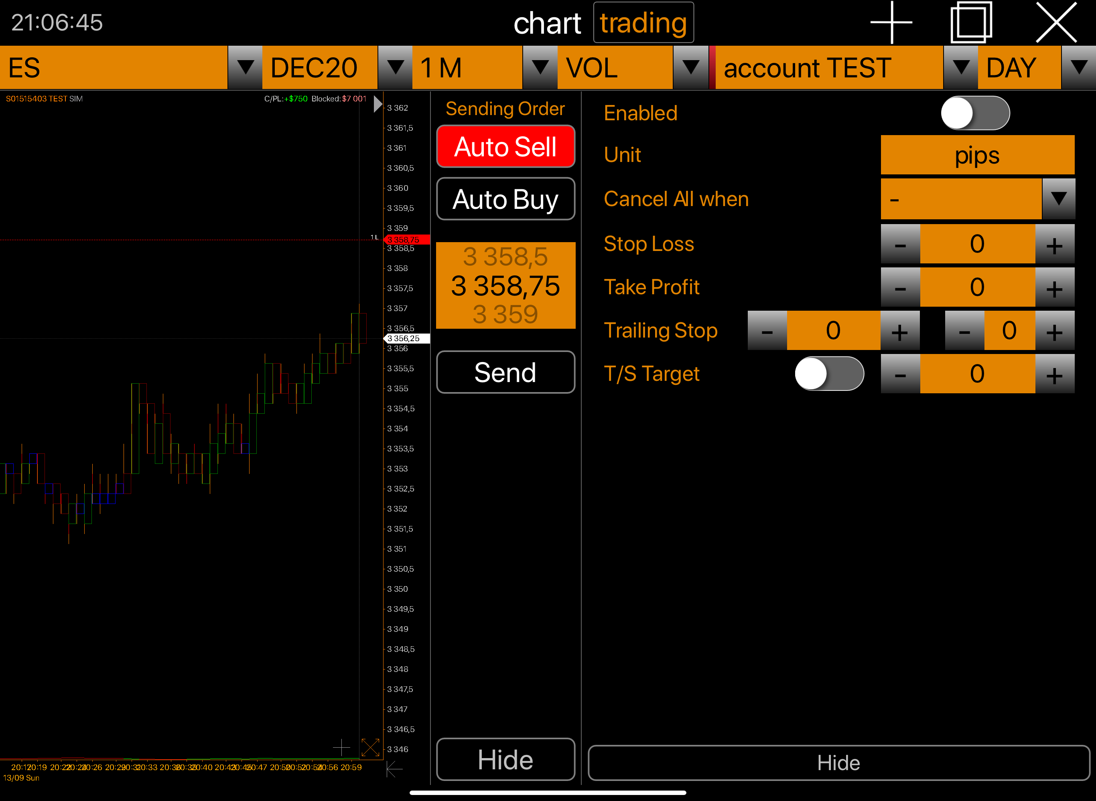Click the triangle arrow atop price scale
Viewport: 1096px width, 801px height.
[x=378, y=104]
